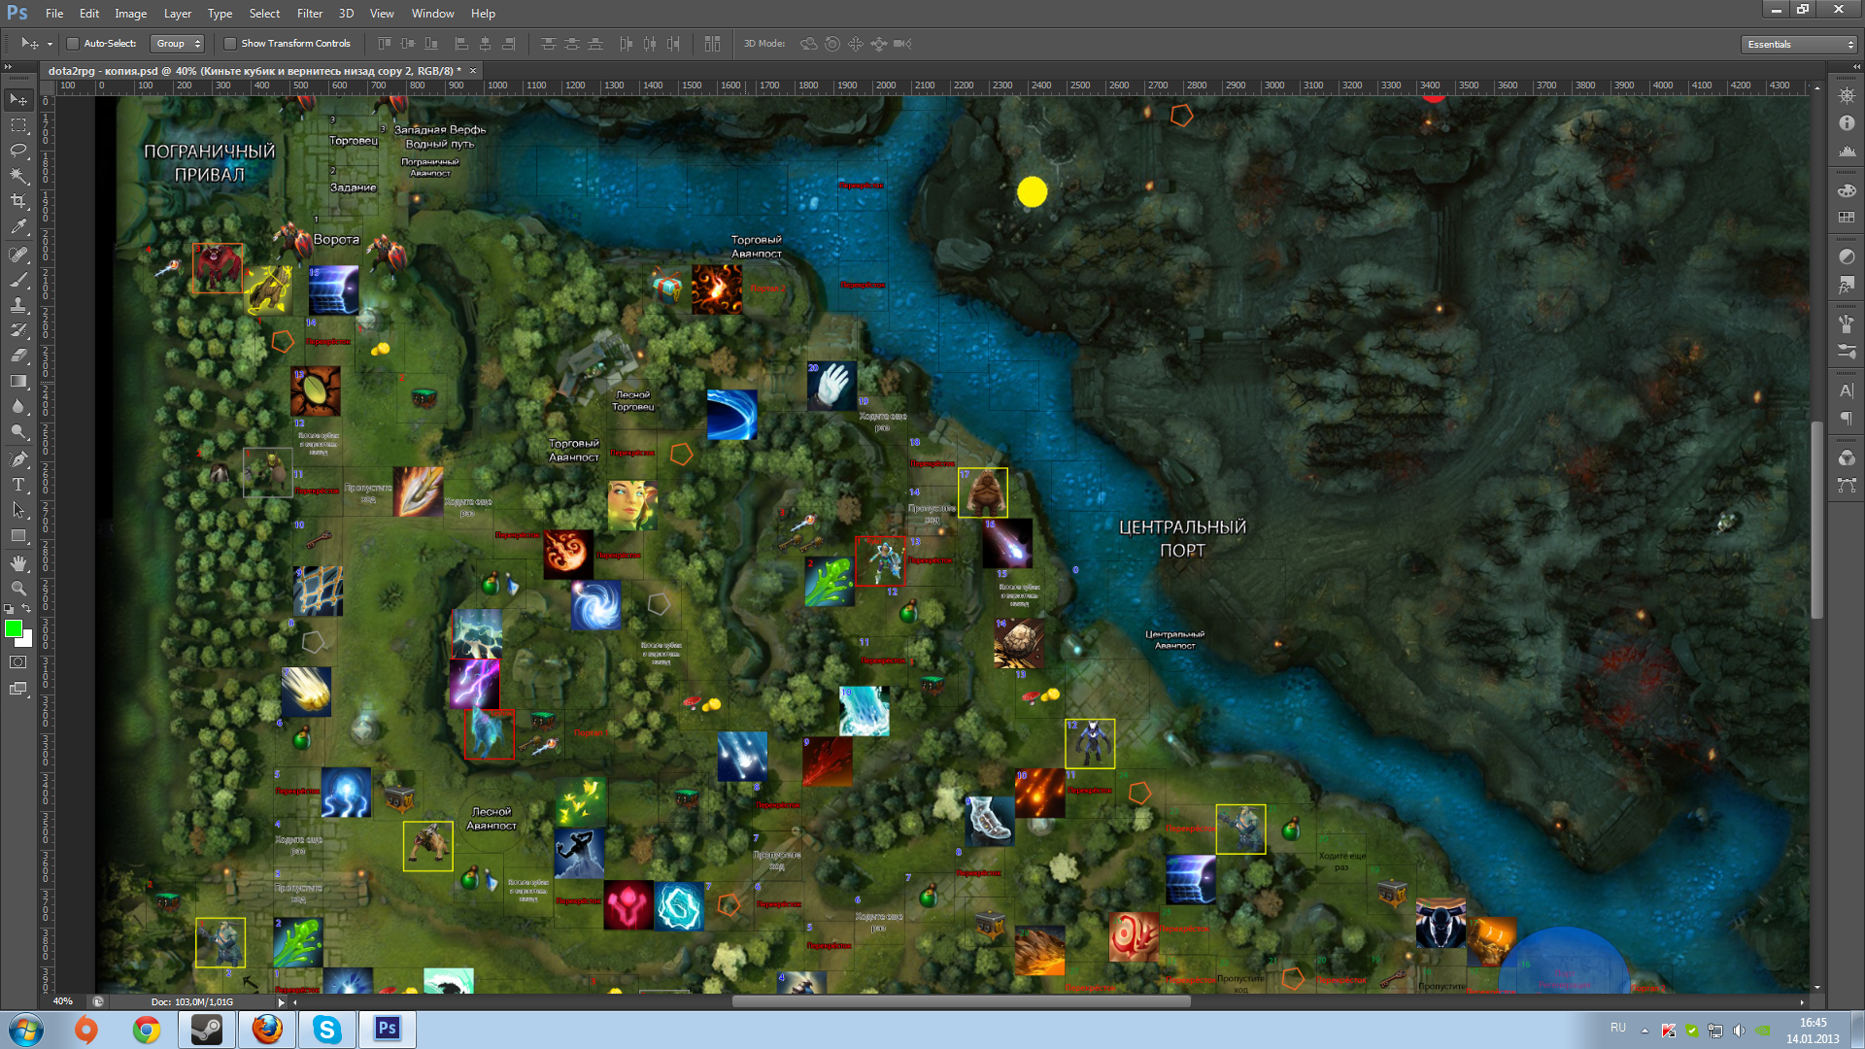Select the Rectangular Marquee tool
The image size is (1865, 1049).
(x=18, y=125)
